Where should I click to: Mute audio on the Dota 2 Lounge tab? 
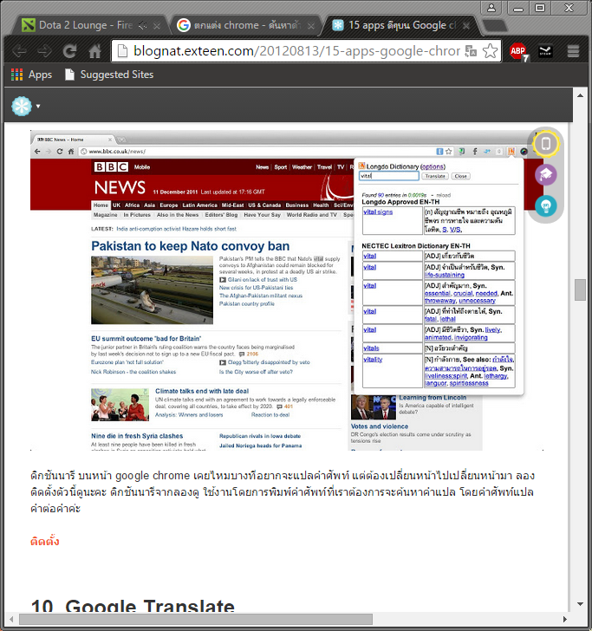click(x=142, y=26)
